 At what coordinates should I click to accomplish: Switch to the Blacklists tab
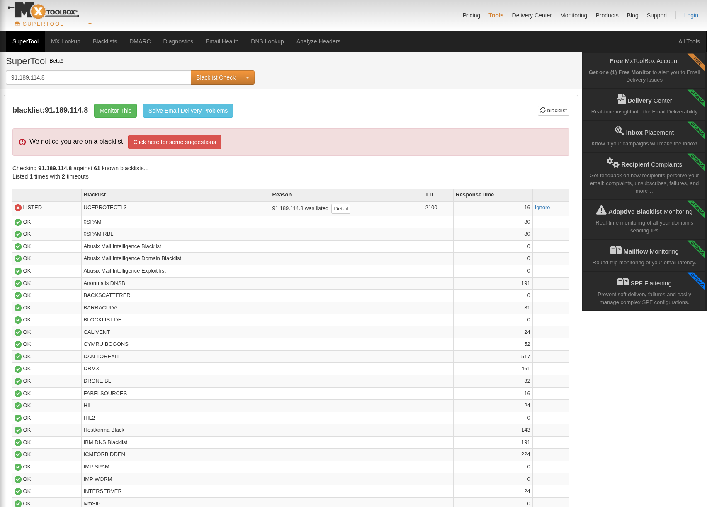point(105,41)
